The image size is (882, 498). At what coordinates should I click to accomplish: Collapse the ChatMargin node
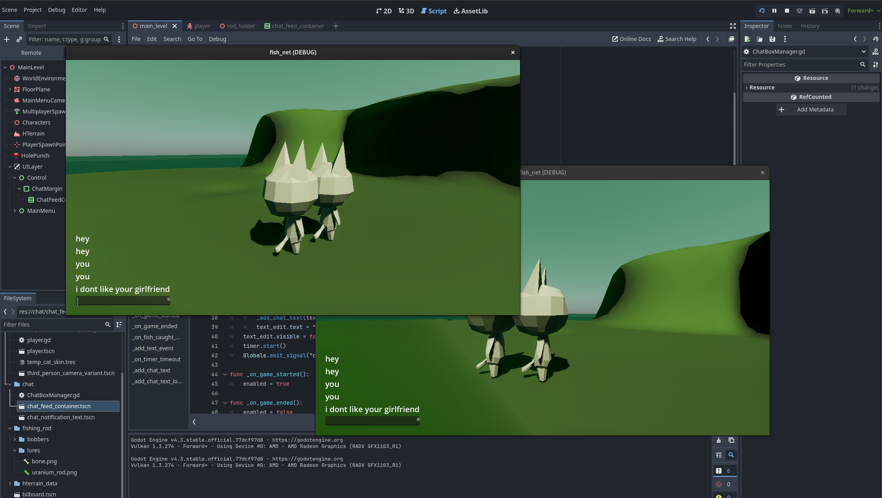19,189
